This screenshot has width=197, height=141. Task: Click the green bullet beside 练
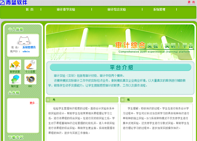[x=123, y=100]
